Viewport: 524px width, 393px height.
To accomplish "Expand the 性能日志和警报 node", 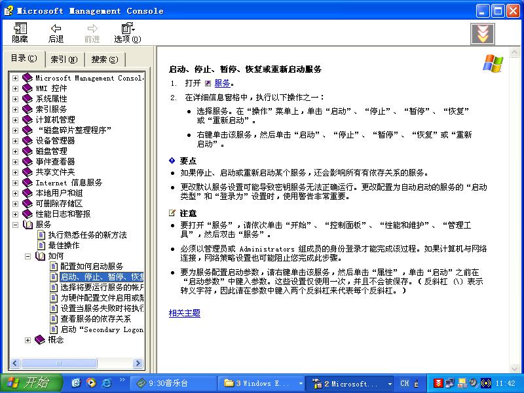I will (x=15, y=214).
